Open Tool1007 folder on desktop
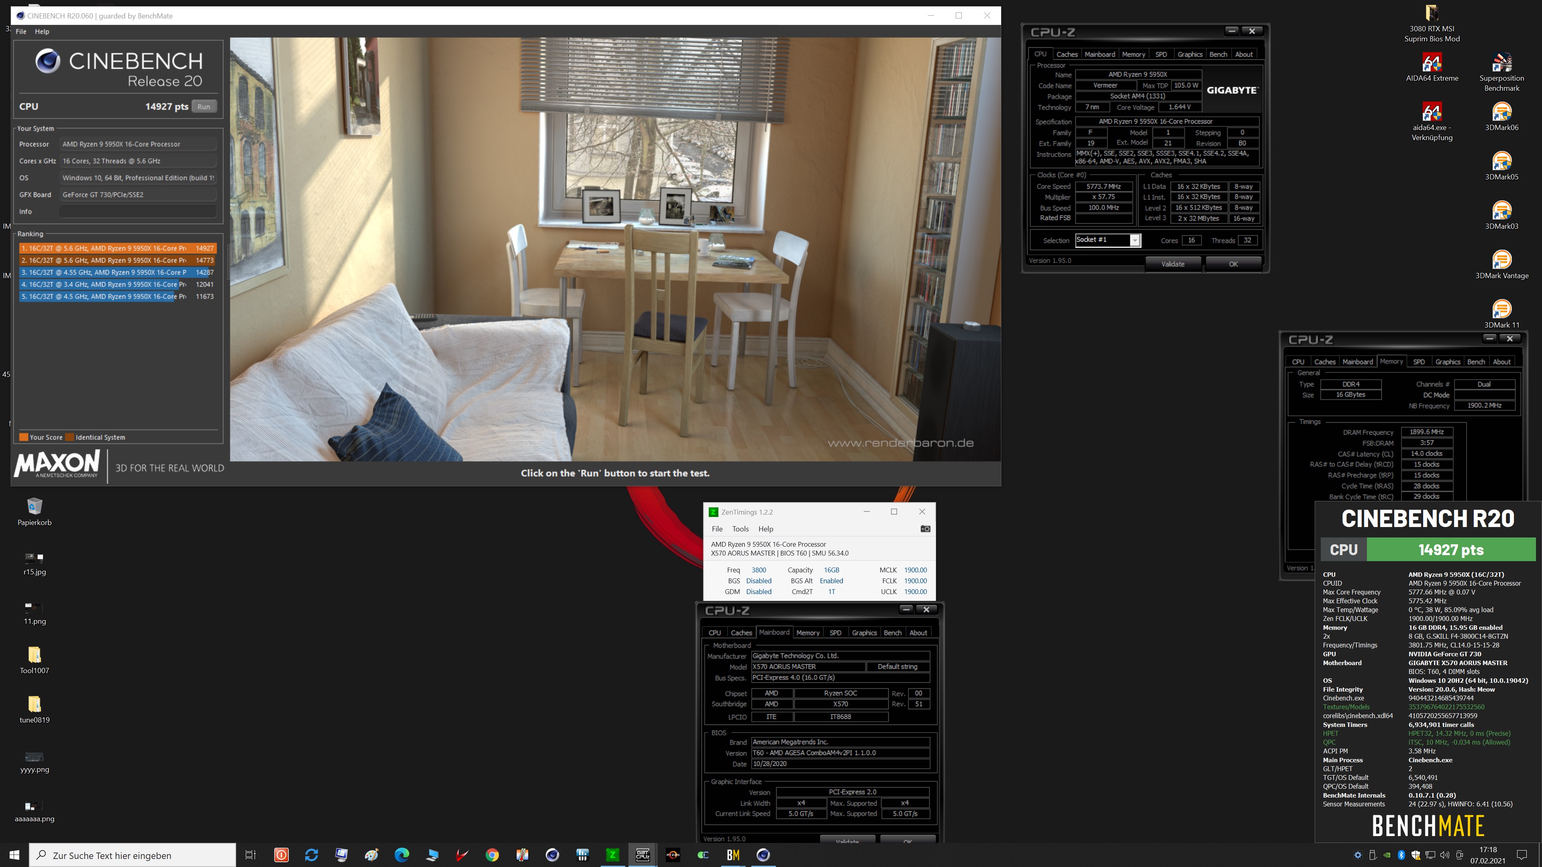Screen dimensions: 1542x867 [x=35, y=660]
